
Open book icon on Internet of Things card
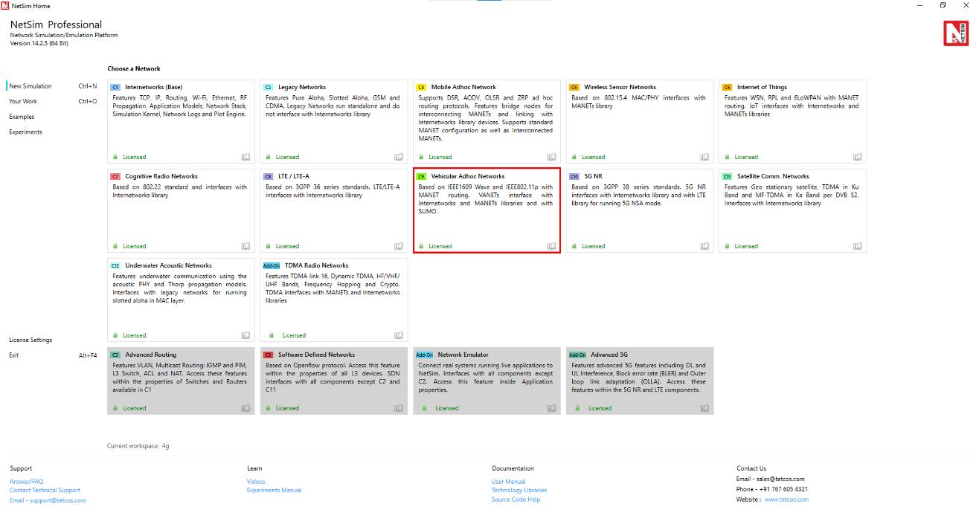click(858, 157)
